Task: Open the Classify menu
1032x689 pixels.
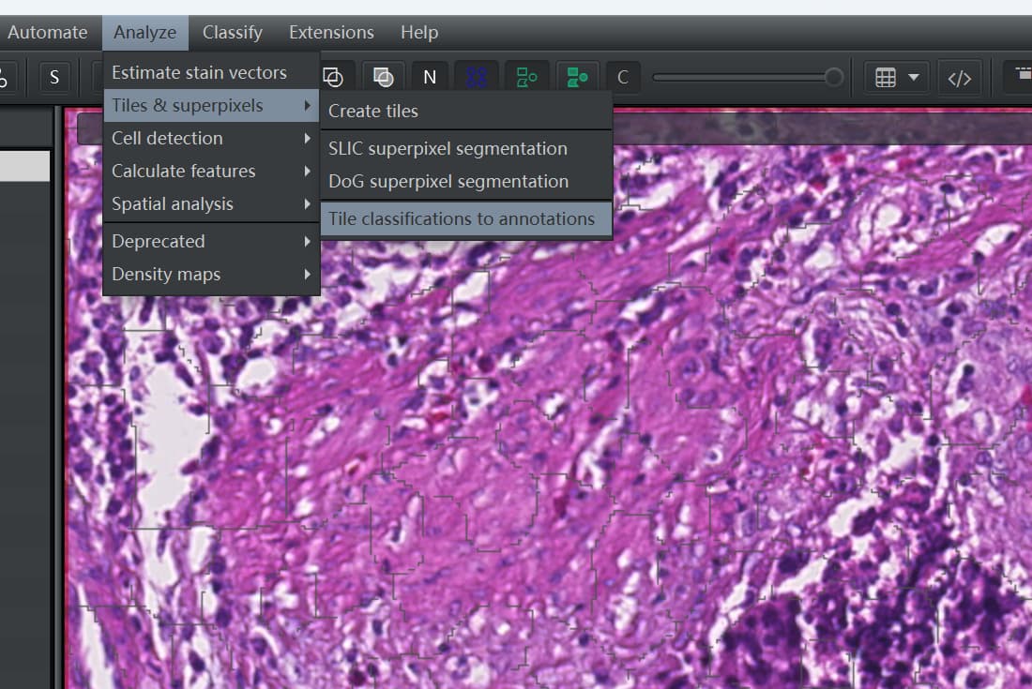Action: coord(232,32)
